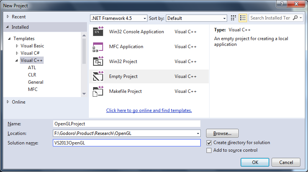308x172 pixels.
Task: Select the Win32 Console Application template icon
Action: point(98,32)
